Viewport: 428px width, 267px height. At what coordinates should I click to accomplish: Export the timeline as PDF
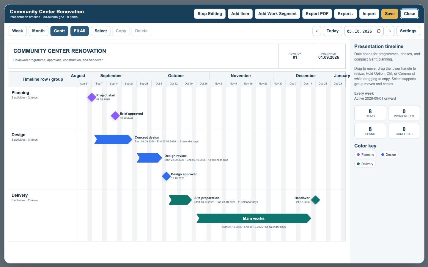tap(317, 14)
